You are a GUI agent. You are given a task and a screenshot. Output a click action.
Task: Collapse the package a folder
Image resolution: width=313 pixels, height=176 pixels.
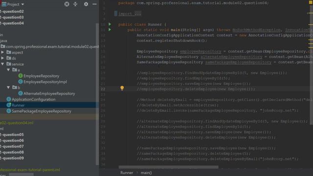point(8,70)
